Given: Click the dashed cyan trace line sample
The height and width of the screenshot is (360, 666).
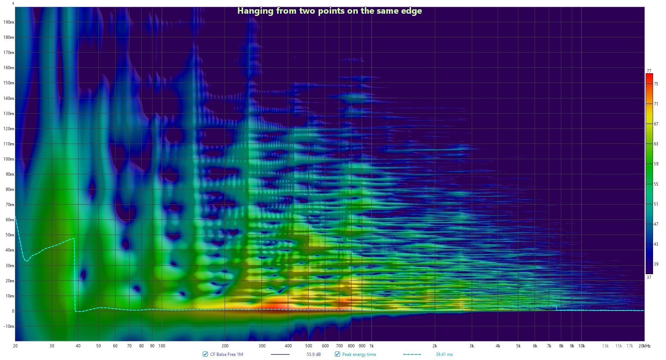Looking at the screenshot, I should coord(412,354).
